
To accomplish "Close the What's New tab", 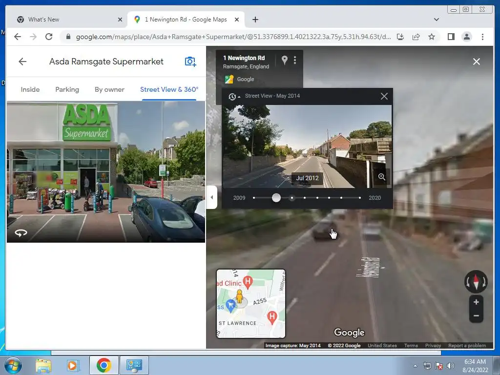I will click(120, 20).
